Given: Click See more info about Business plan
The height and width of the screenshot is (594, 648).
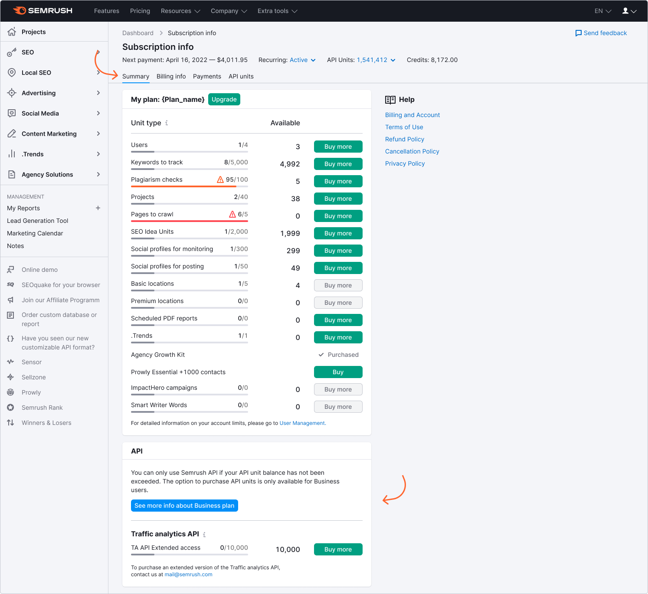Looking at the screenshot, I should point(184,506).
